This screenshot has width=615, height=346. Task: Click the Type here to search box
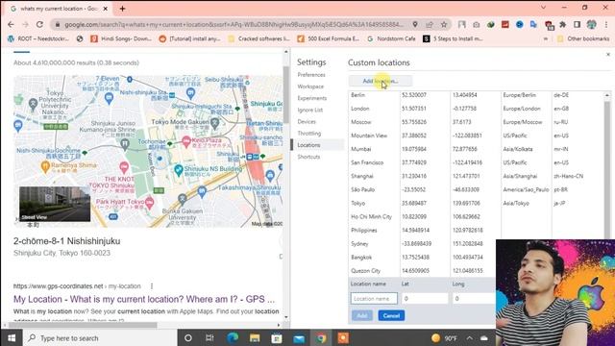pos(100,337)
